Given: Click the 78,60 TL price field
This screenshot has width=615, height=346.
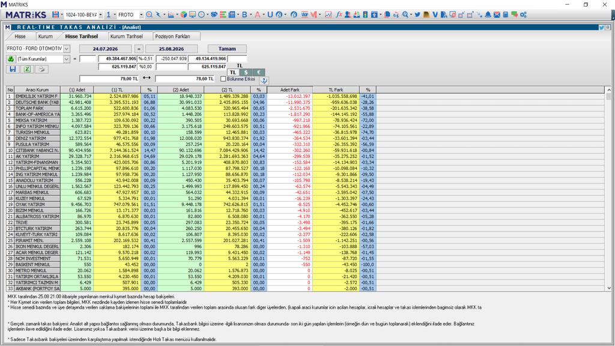Looking at the screenshot, I should 185,79.
